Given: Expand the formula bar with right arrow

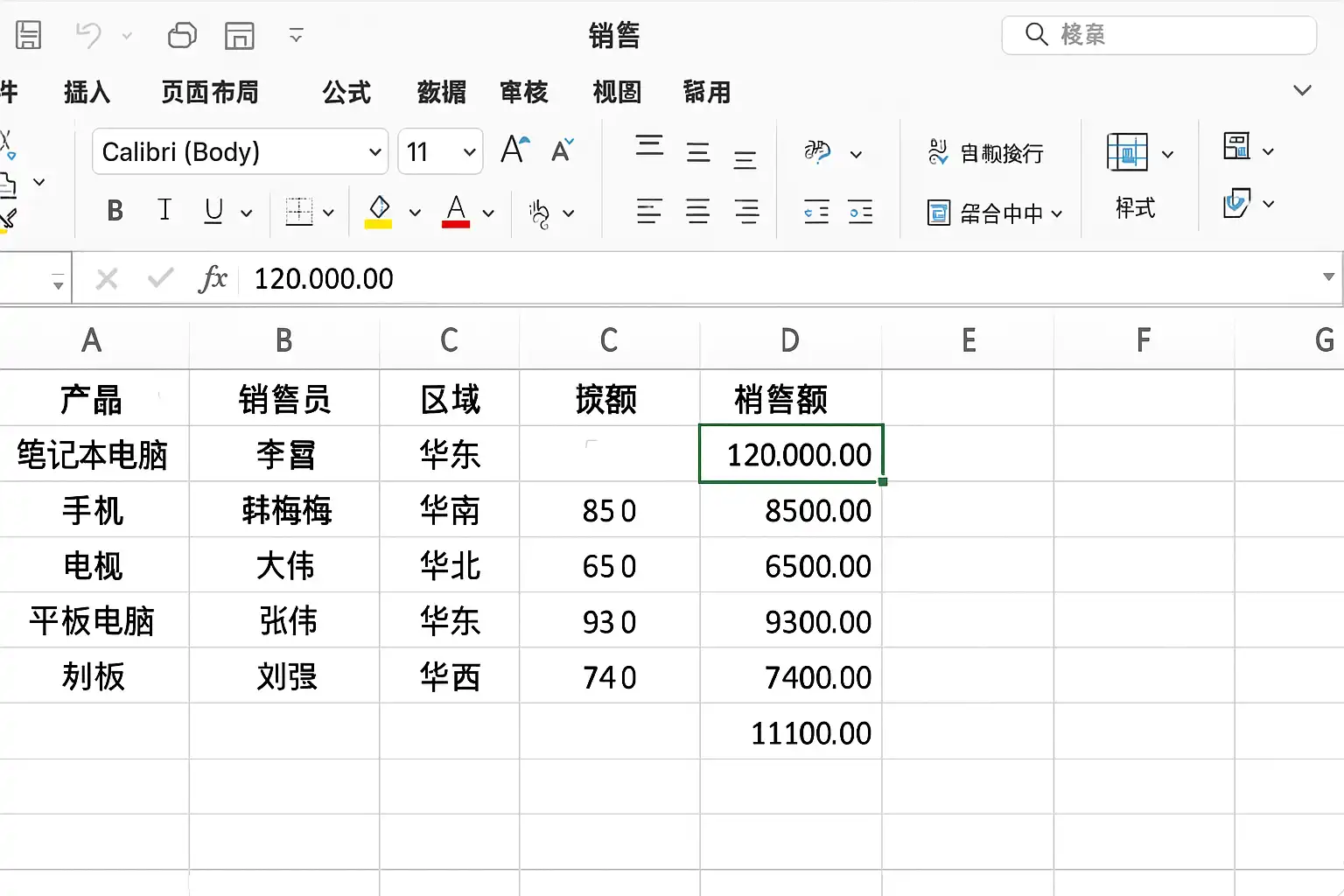Looking at the screenshot, I should point(1328,277).
